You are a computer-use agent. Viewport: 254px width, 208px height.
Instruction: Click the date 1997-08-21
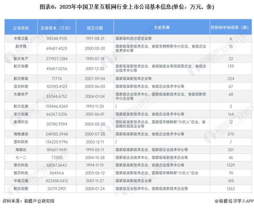pyautogui.click(x=95, y=38)
